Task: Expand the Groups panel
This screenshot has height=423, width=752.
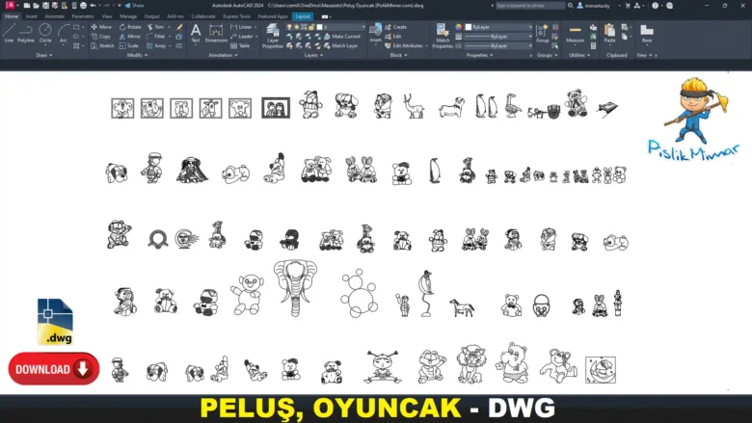Action: click(548, 56)
